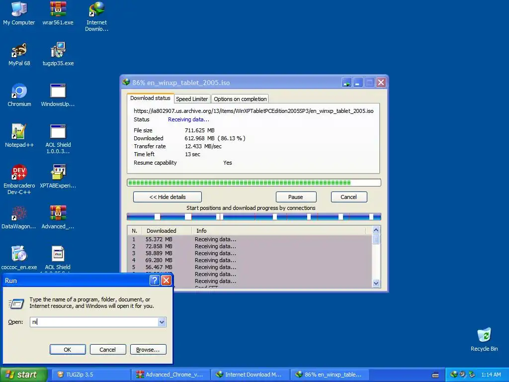
Task: Click Cancel in the Run dialog
Action: (x=107, y=350)
